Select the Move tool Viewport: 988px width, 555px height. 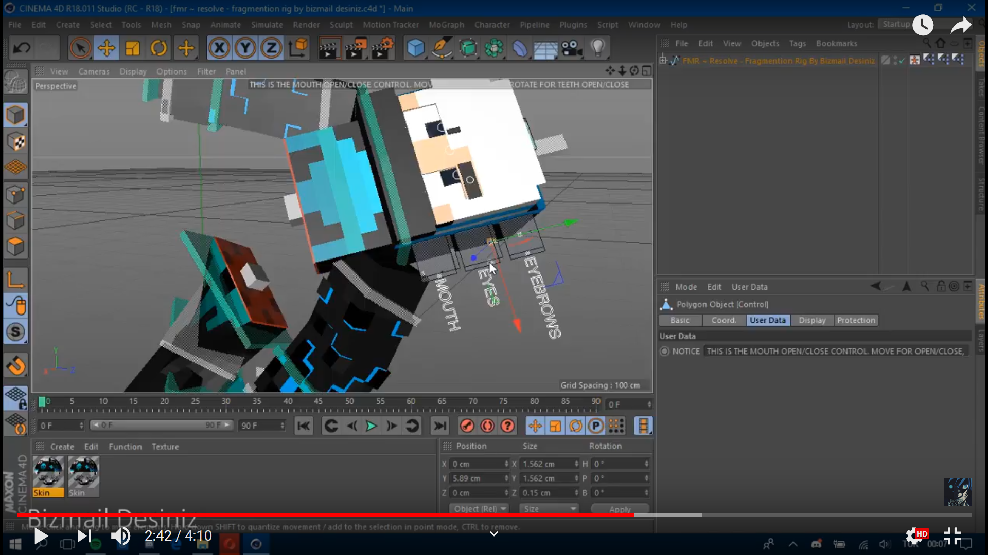[x=107, y=48]
